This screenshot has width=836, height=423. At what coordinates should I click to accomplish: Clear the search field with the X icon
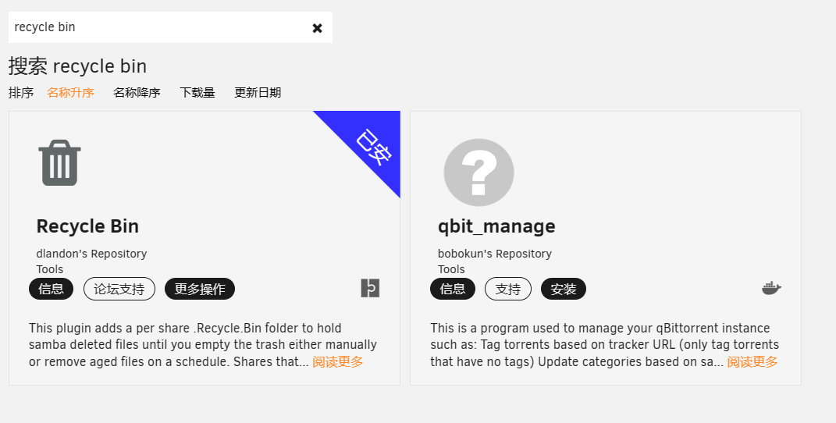(317, 28)
